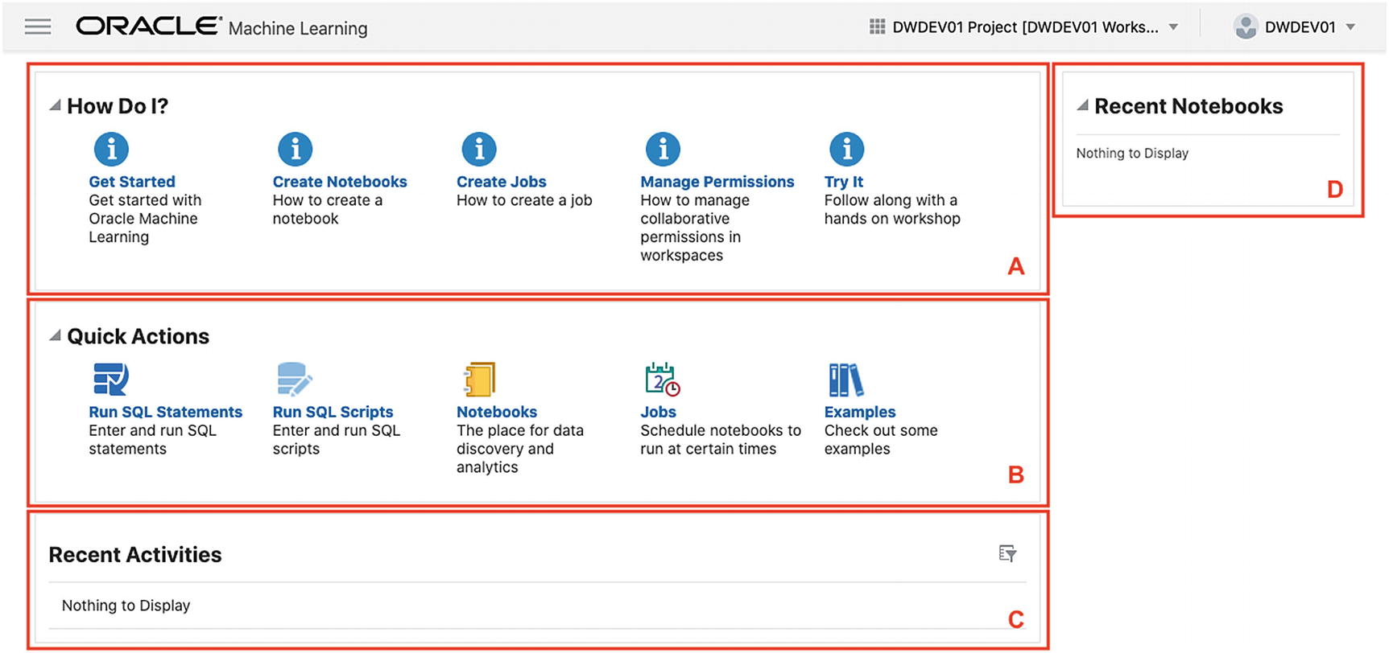Click 'How to create a job' description
Image resolution: width=1389 pixels, height=653 pixels.
(524, 200)
